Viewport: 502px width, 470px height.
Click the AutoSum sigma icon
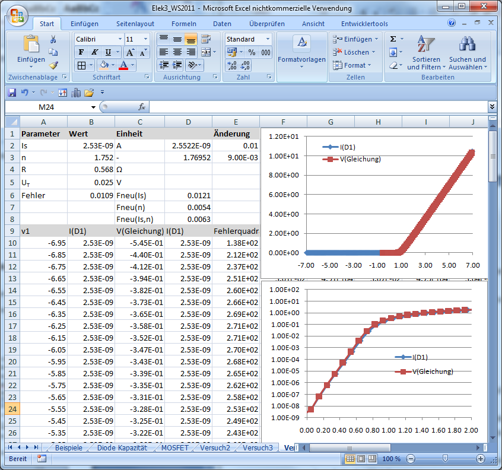(393, 39)
